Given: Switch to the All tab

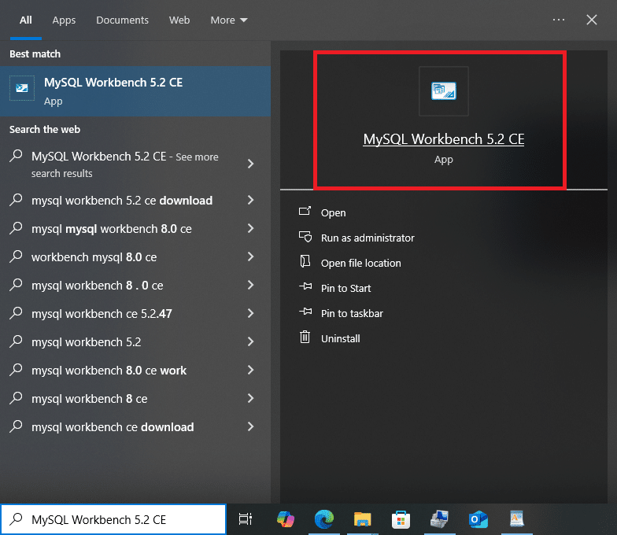Looking at the screenshot, I should (25, 20).
